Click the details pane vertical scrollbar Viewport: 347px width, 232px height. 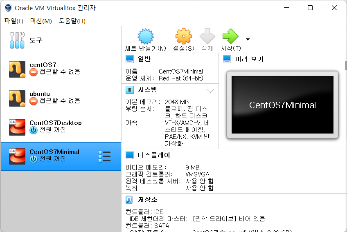point(346,65)
